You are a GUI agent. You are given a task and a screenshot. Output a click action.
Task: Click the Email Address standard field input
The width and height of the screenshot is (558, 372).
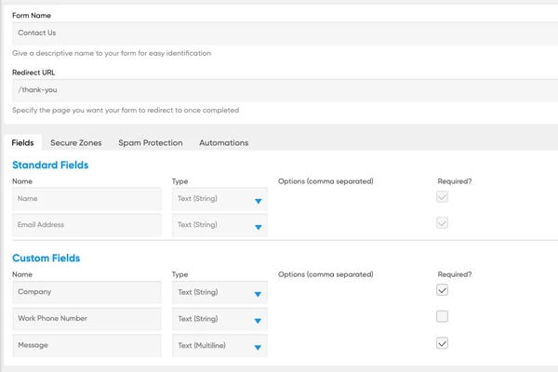[86, 225]
